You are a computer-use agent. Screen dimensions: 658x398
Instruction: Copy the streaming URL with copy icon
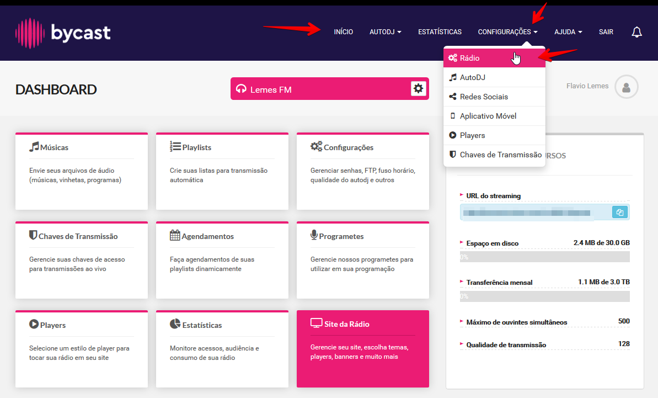[x=620, y=212]
